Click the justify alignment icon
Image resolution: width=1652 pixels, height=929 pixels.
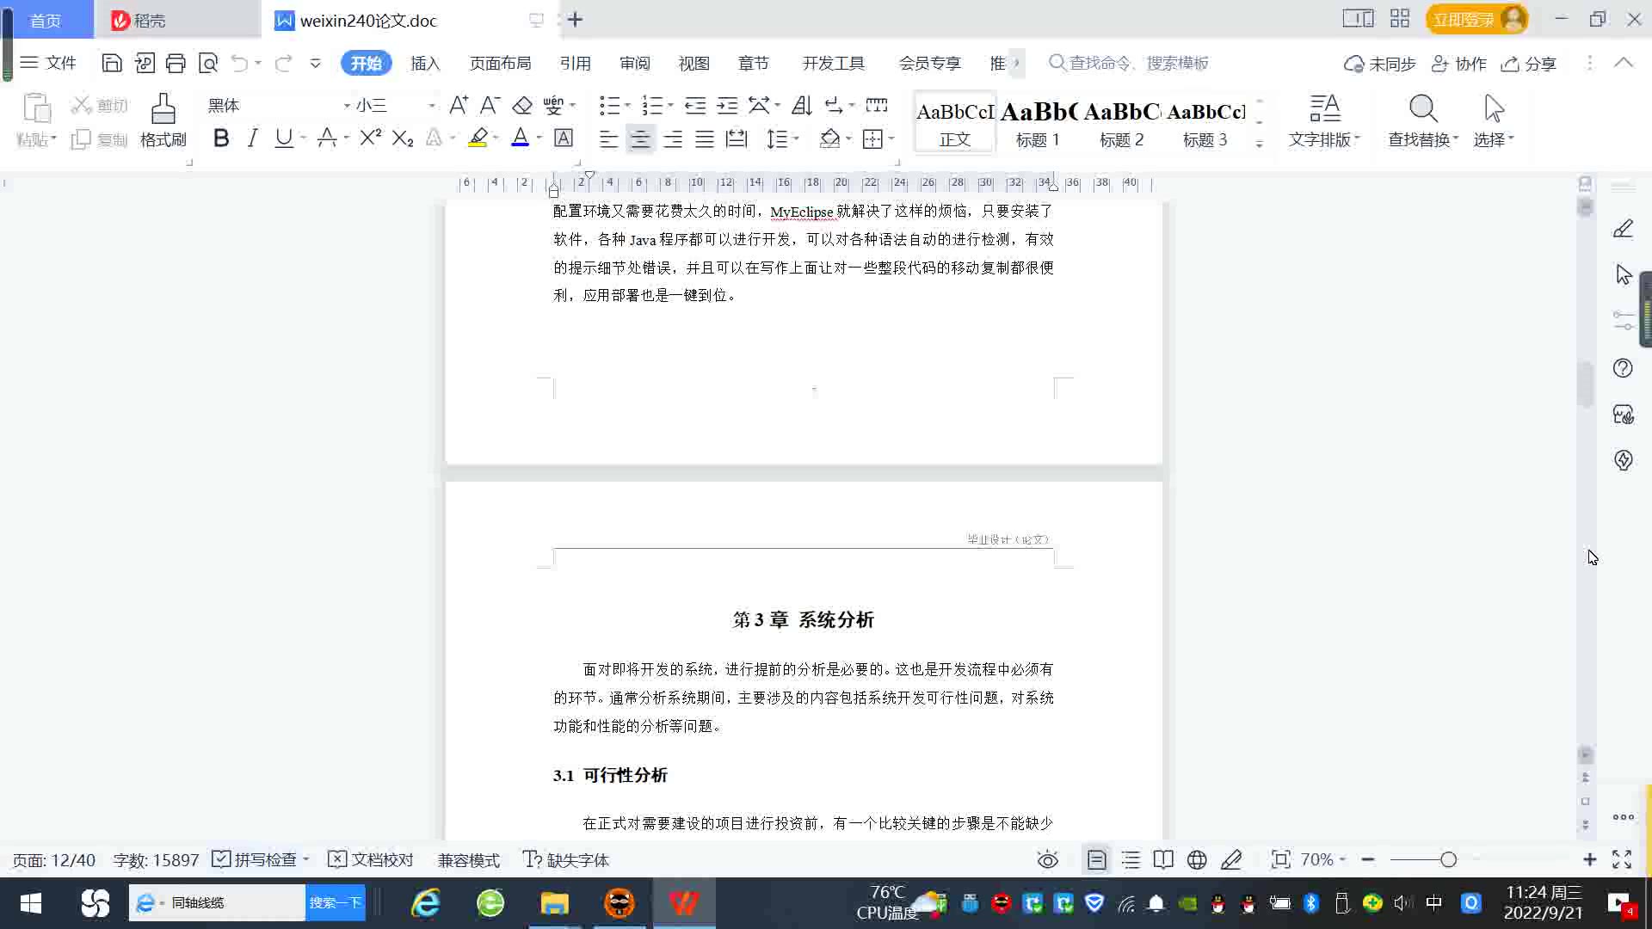[x=705, y=139]
